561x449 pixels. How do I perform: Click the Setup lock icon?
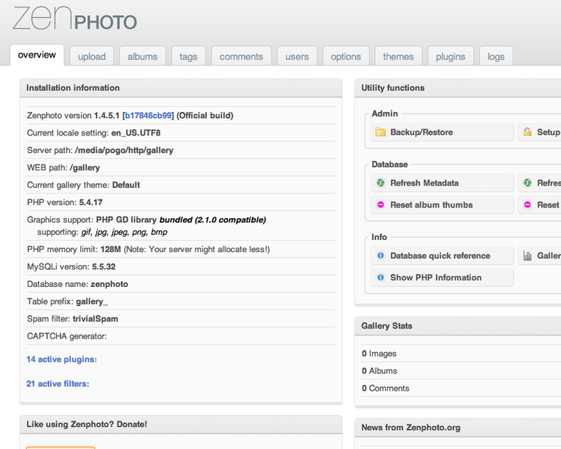(x=528, y=133)
